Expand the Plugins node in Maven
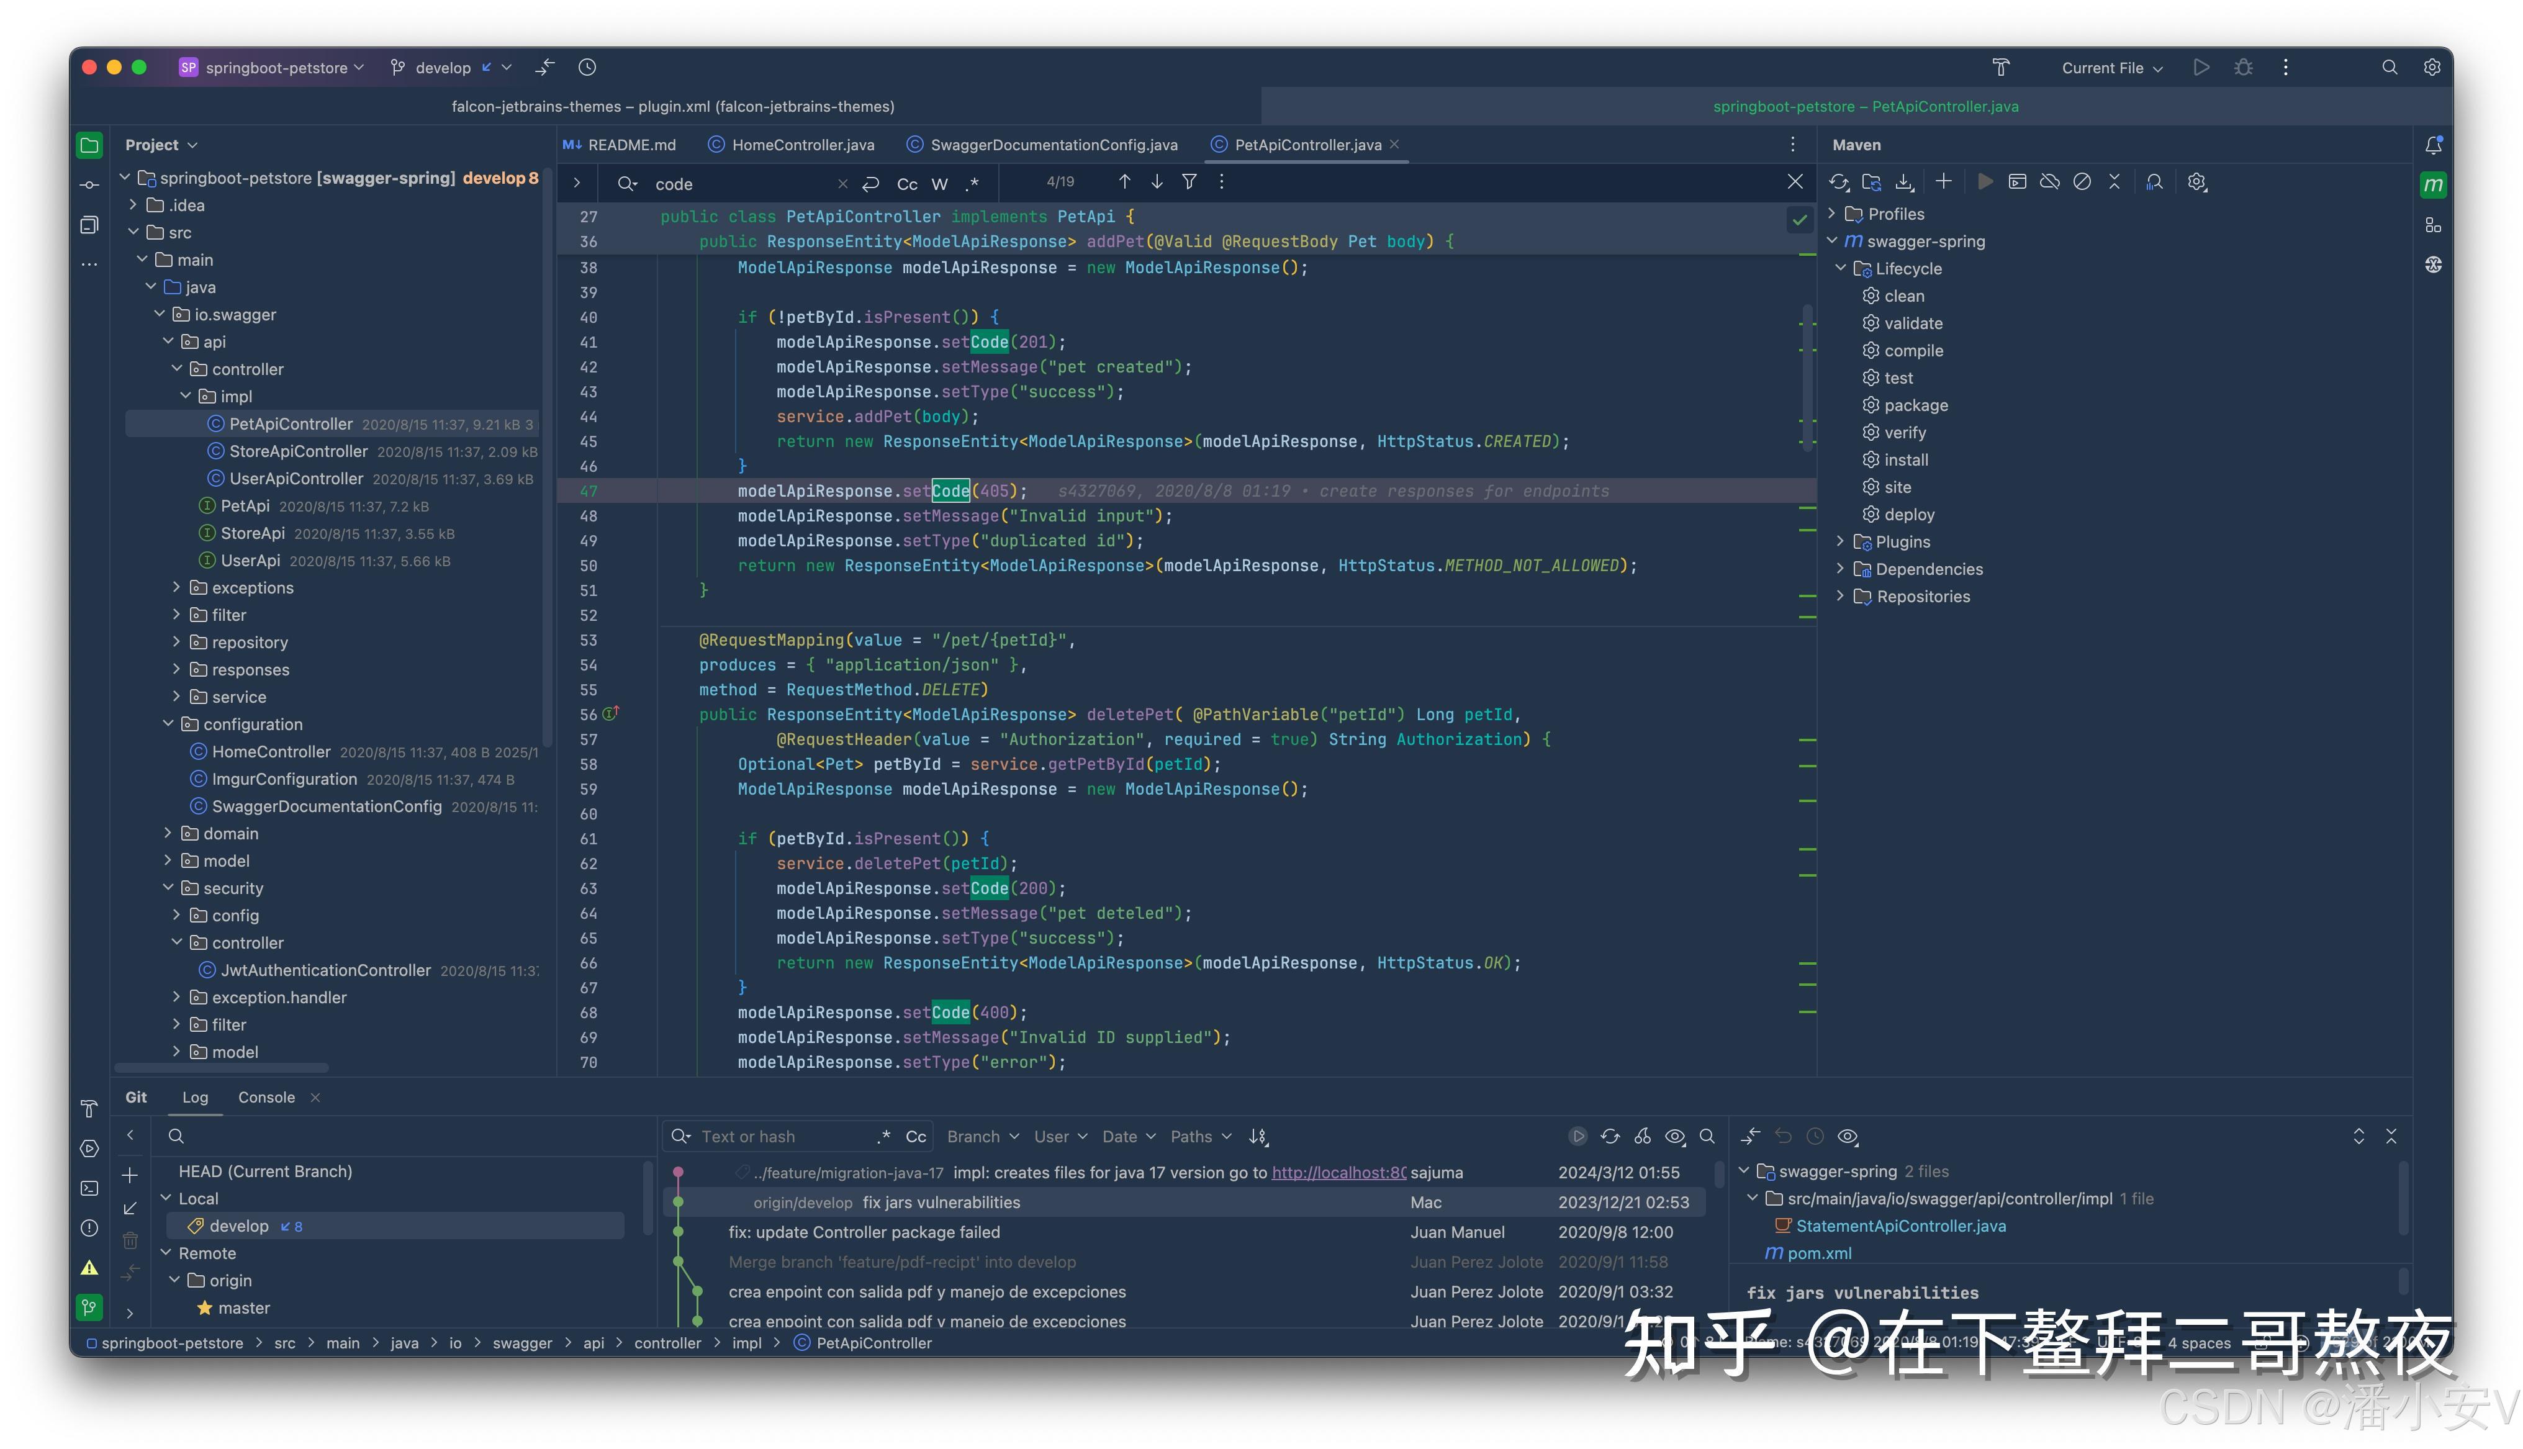Screen dimensions: 2523x1449 (1841, 541)
